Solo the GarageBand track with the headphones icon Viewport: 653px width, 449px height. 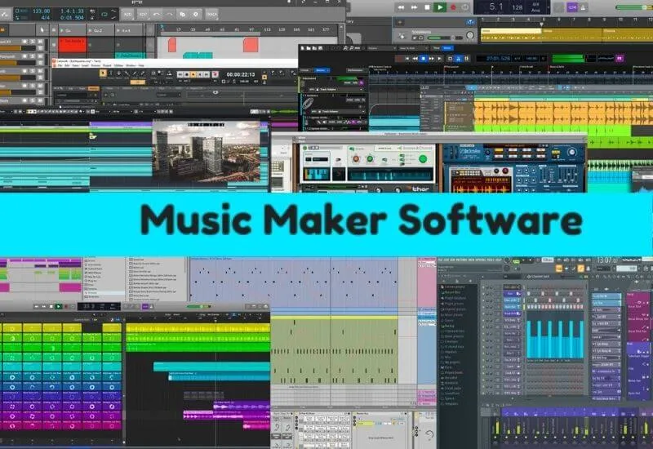point(420,38)
